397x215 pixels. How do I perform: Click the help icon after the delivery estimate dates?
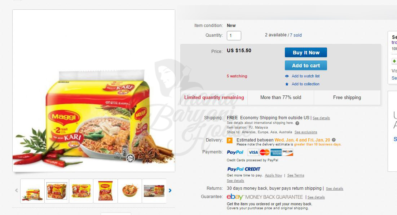[334, 140]
